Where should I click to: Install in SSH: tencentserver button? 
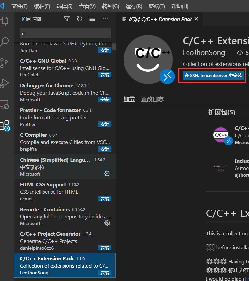[213, 75]
